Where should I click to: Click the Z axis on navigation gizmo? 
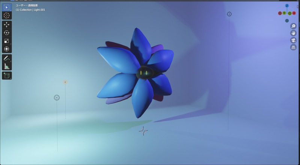[287, 6]
